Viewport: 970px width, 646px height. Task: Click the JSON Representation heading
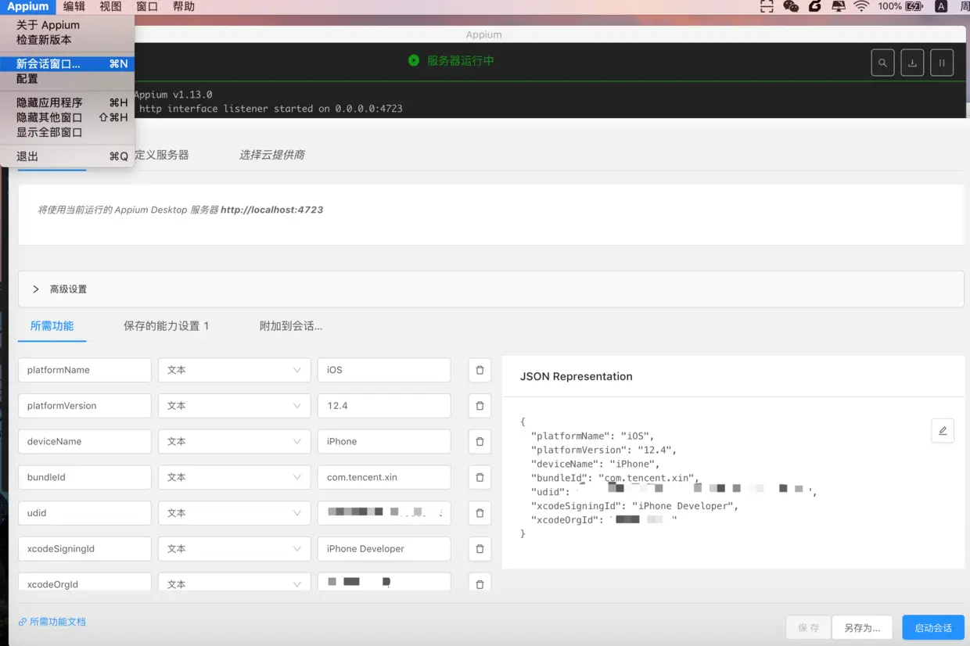[x=576, y=376]
